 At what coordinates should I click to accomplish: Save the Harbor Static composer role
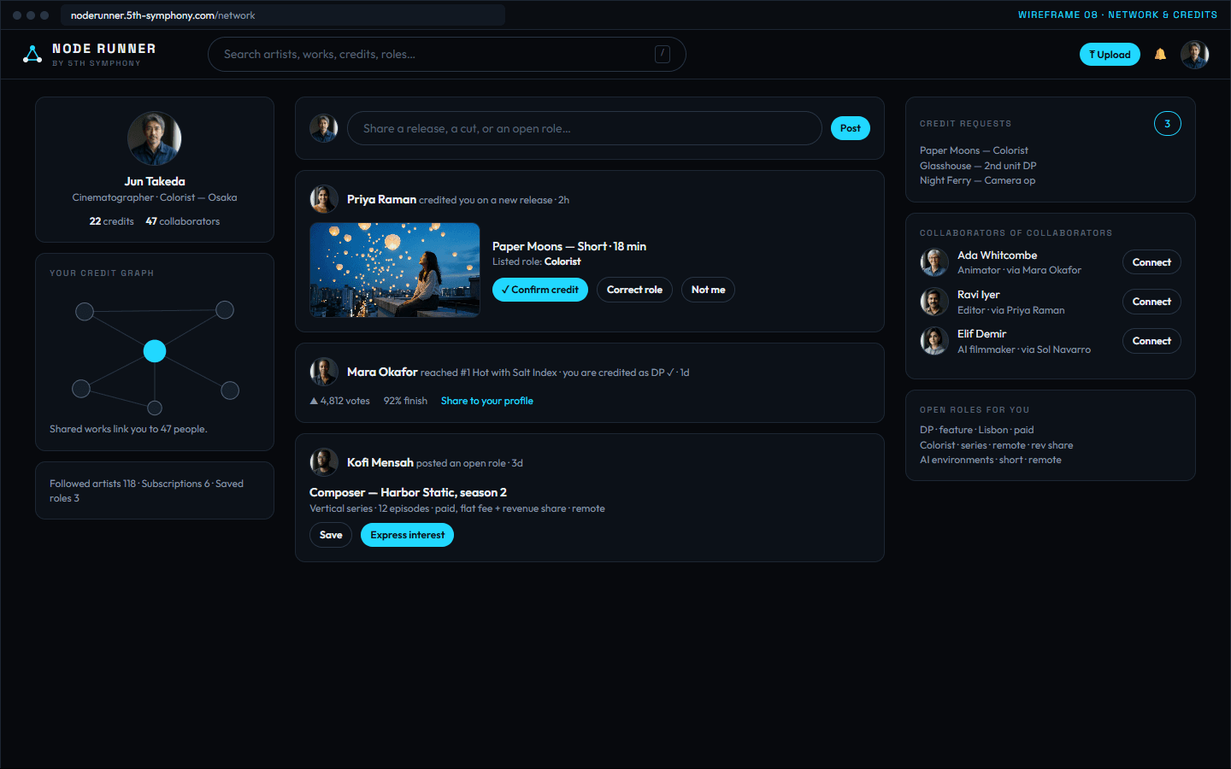pos(331,535)
